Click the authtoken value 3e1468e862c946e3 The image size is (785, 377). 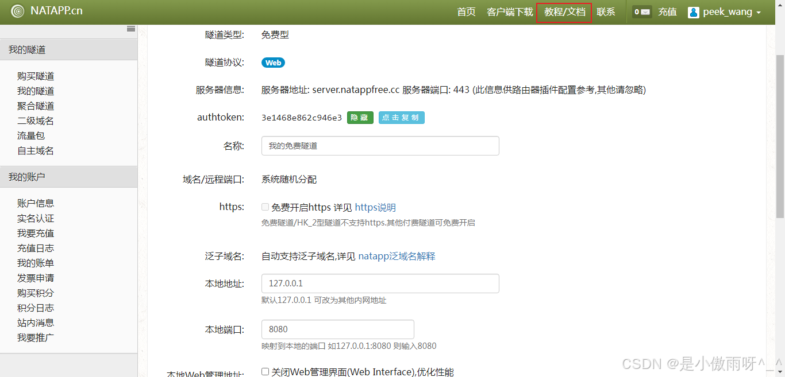click(x=302, y=118)
